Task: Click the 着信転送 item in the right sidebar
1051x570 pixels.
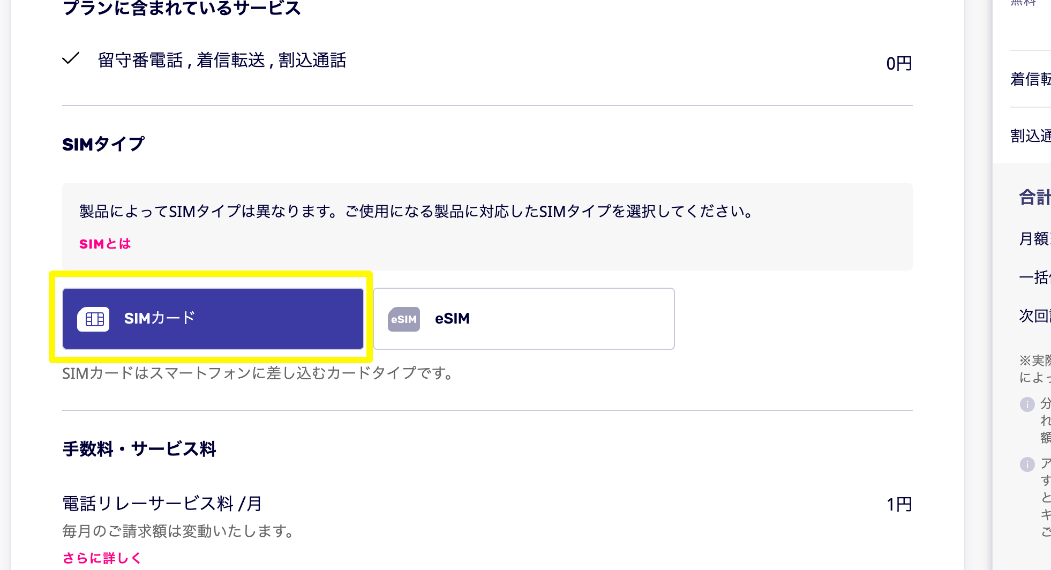Action: tap(1031, 79)
